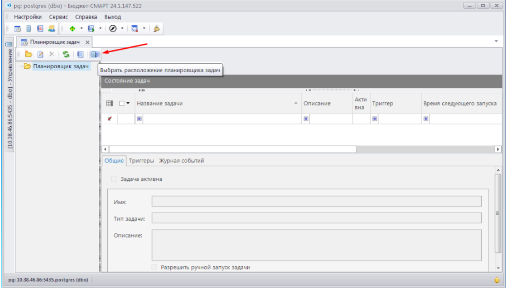Click the keyboard icon above Управление side panel
The image size is (507, 288).
[9, 44]
